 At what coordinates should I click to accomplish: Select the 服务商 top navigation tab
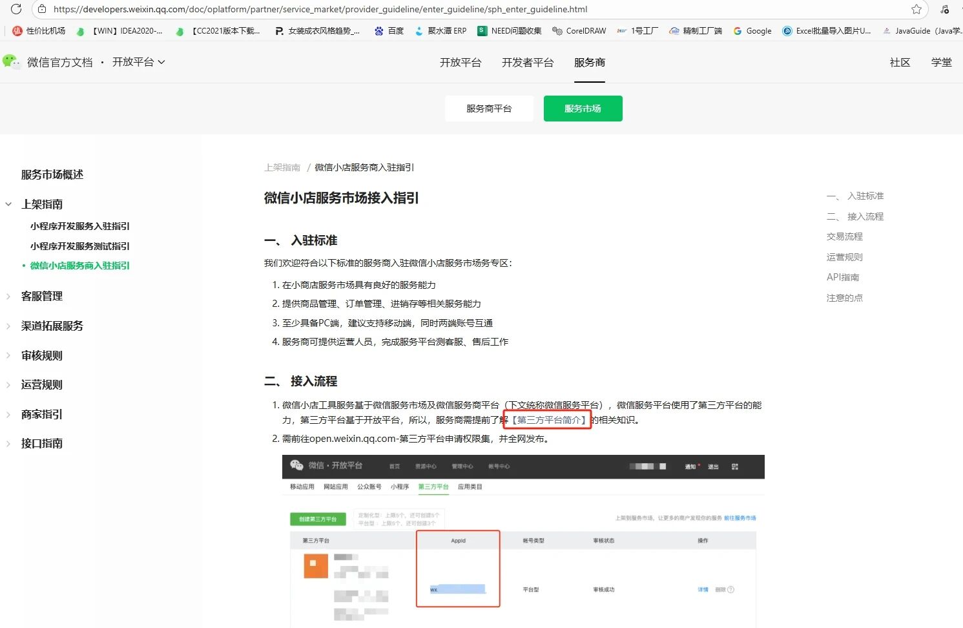coord(590,63)
